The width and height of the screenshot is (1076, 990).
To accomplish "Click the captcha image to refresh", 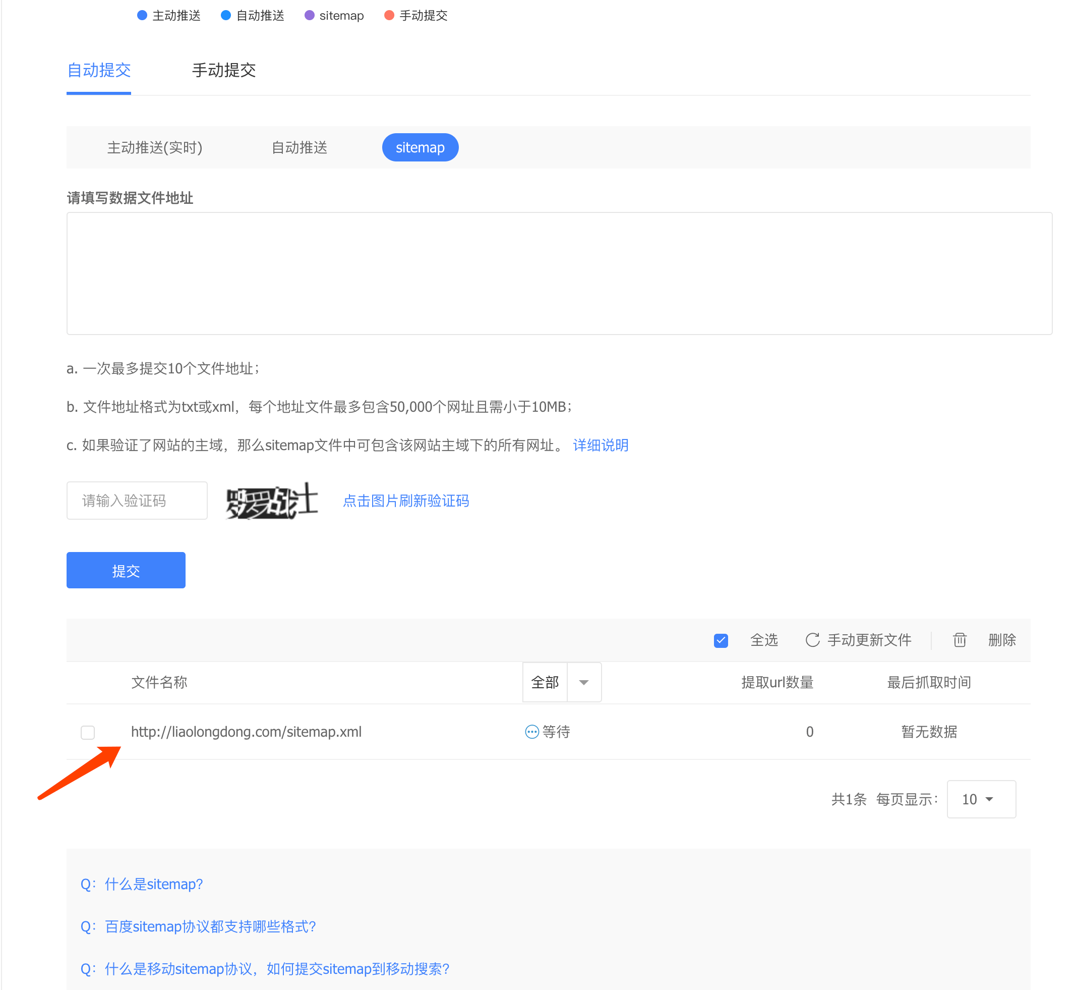I will coord(272,501).
